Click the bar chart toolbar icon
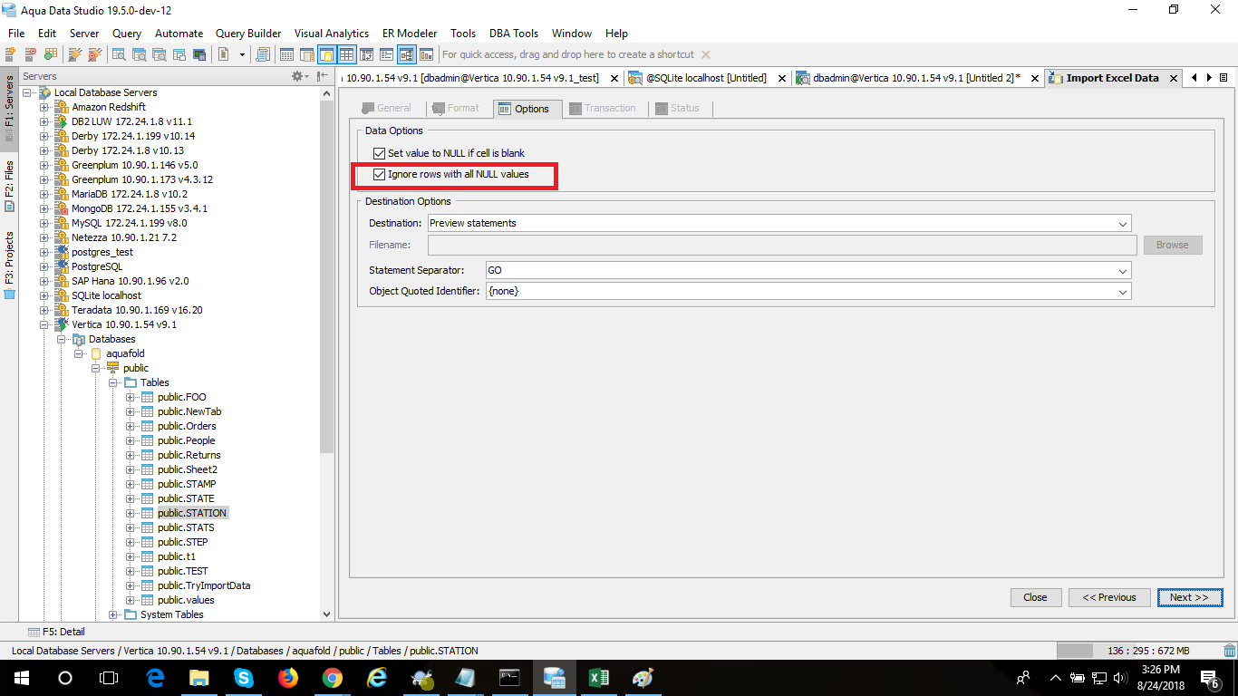1238x696 pixels. tap(426, 54)
